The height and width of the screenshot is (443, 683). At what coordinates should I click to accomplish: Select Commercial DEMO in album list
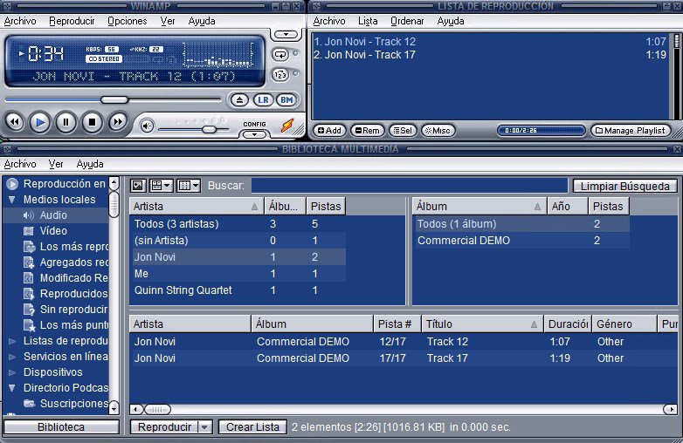click(521, 241)
